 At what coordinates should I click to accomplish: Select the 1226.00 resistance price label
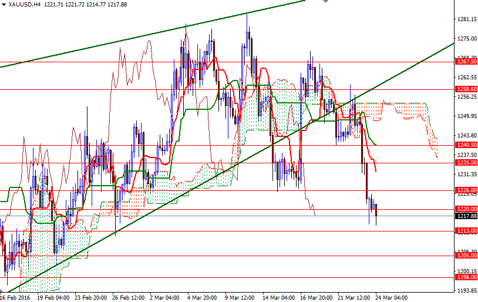tap(466, 190)
